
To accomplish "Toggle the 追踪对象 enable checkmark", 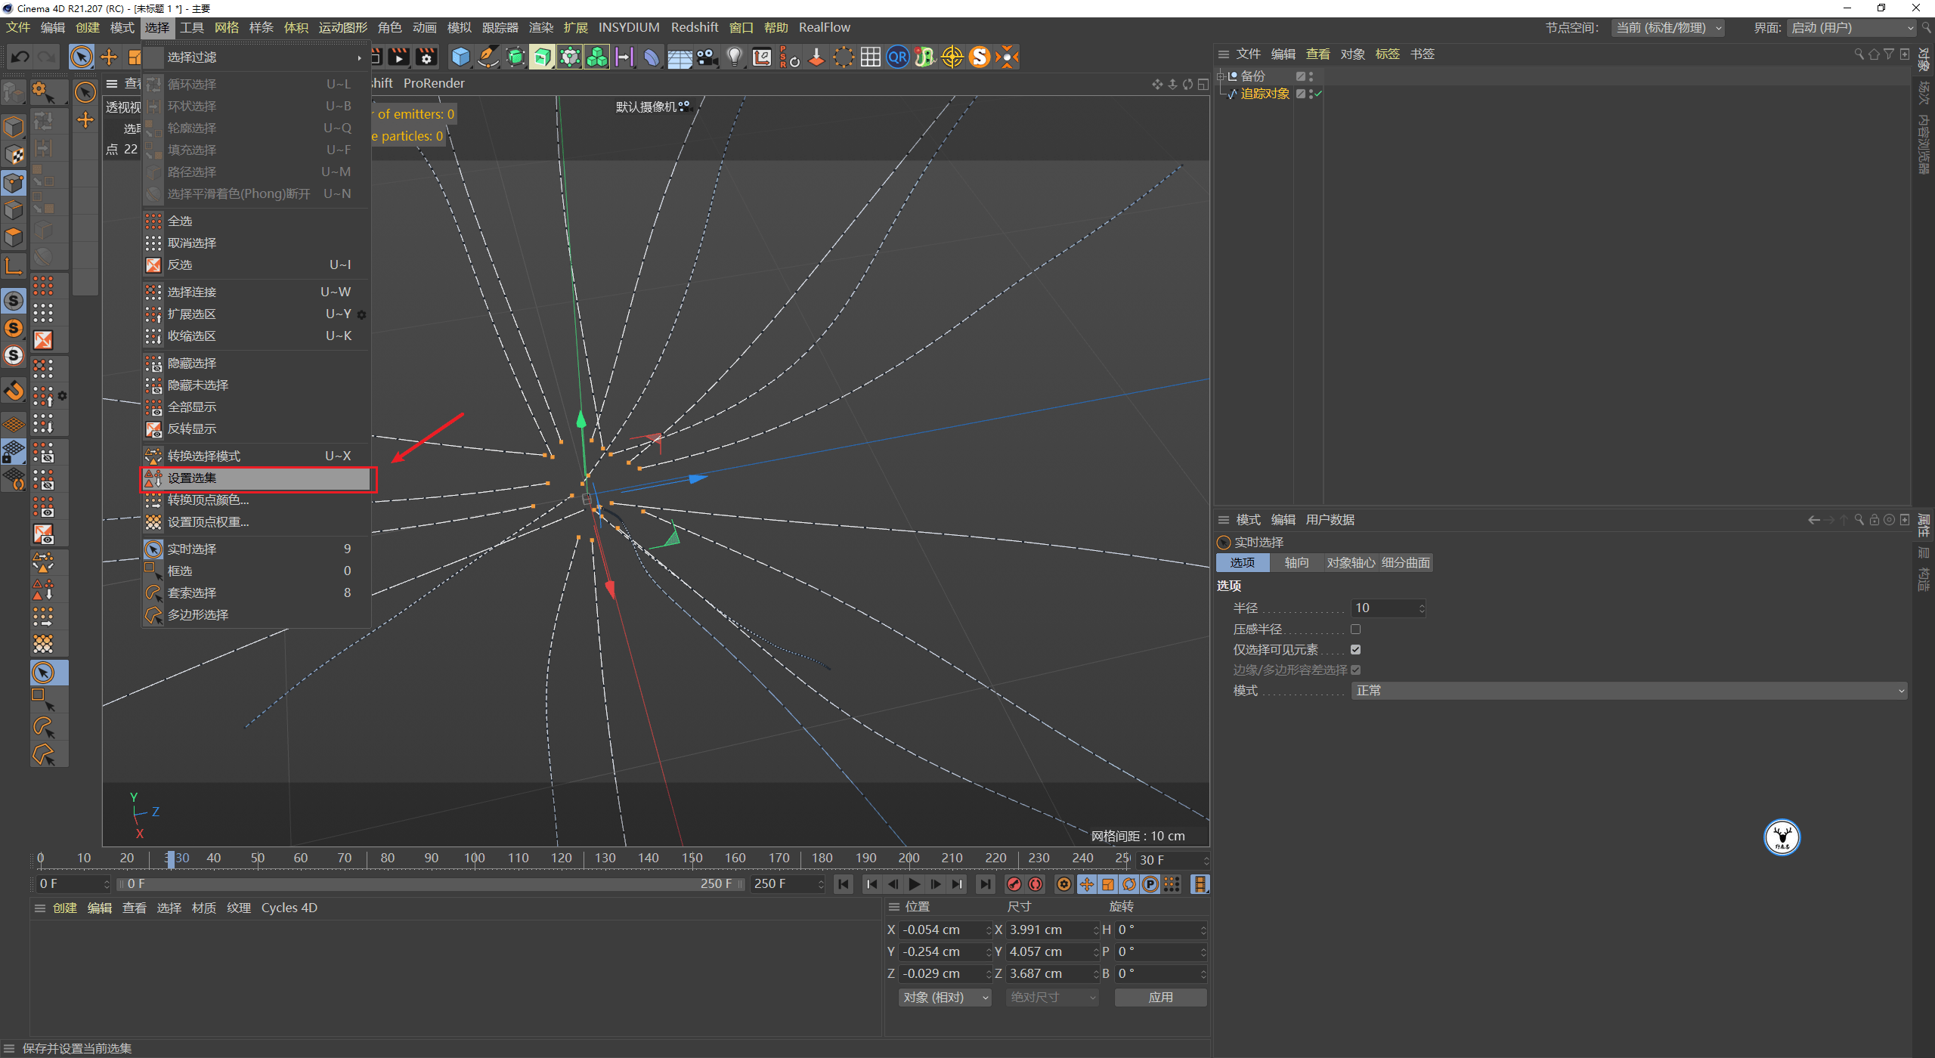I will pyautogui.click(x=1319, y=94).
